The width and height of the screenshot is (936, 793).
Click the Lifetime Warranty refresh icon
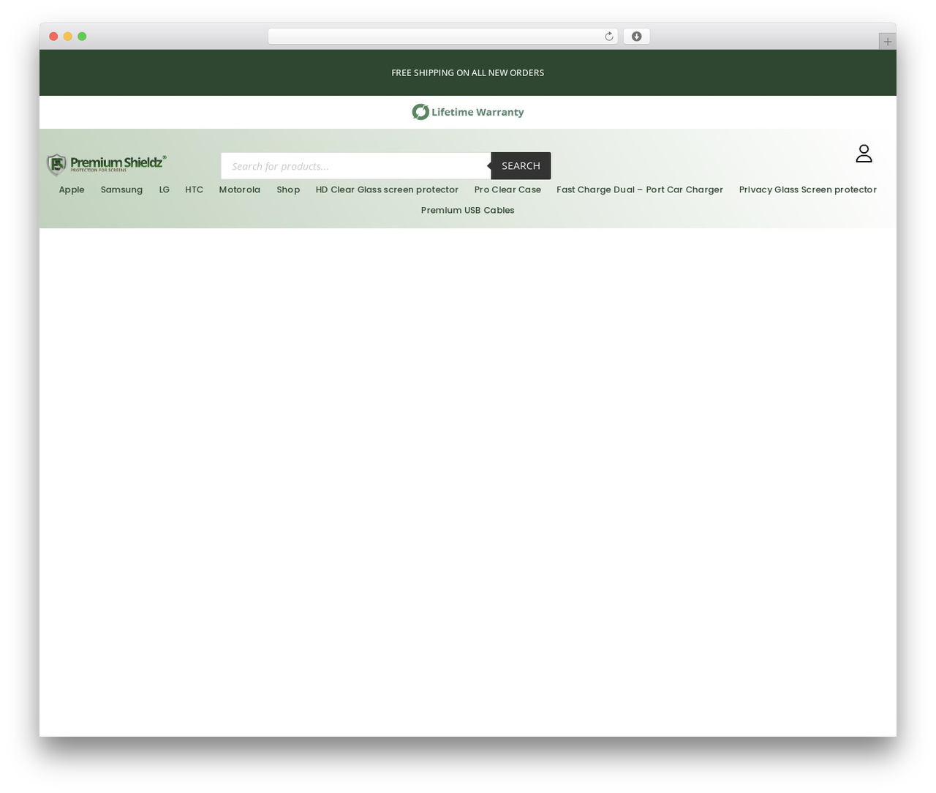[x=420, y=112]
